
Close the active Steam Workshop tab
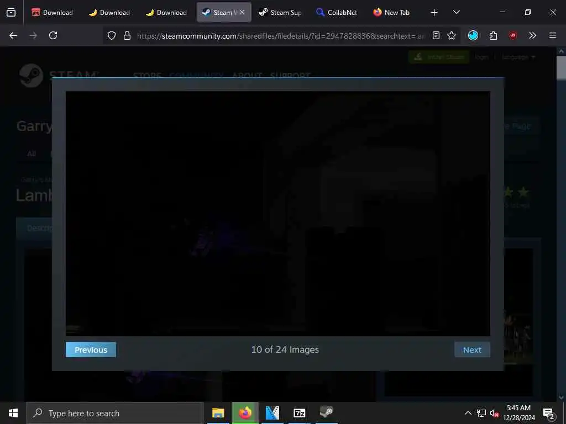(x=242, y=12)
